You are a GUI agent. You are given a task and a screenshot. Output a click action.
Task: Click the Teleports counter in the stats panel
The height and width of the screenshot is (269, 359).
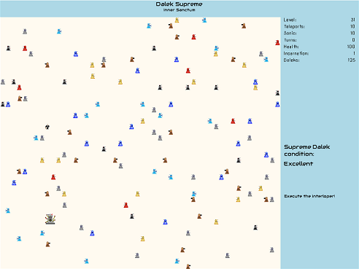(x=320, y=26)
